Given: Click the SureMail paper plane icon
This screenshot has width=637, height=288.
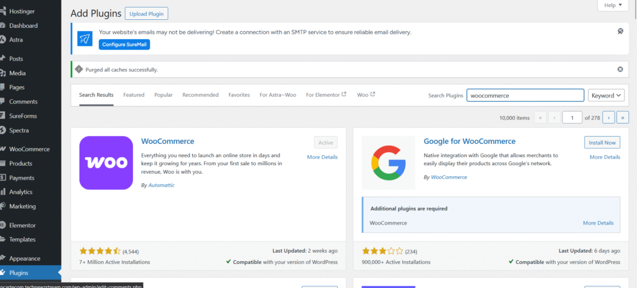Looking at the screenshot, I should [85, 38].
